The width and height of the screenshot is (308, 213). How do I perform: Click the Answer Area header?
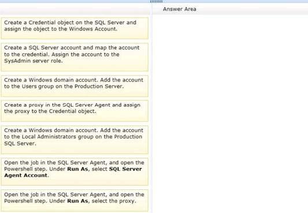point(179,9)
